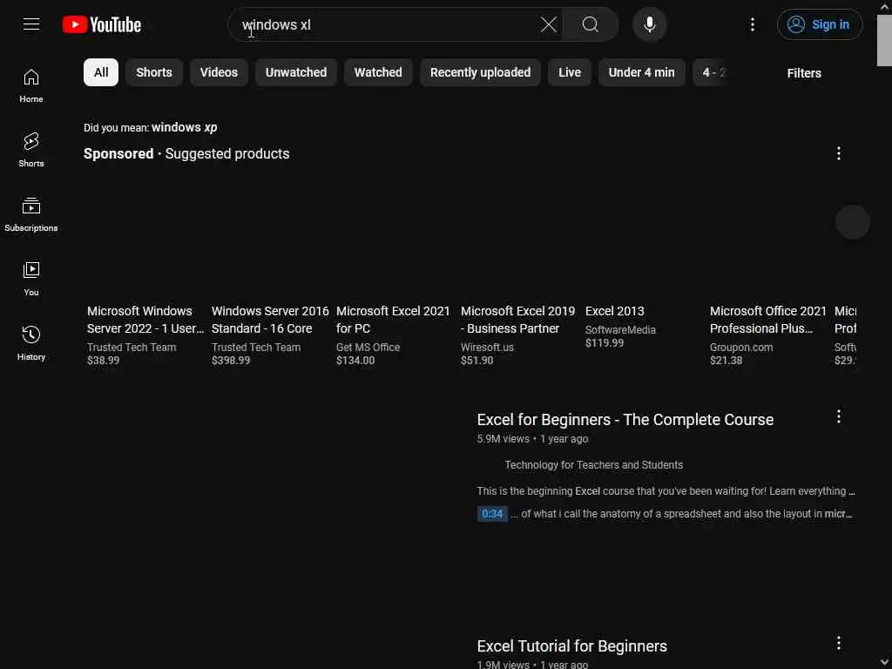Open the settings three-dot menu by Sign in

coord(752,24)
